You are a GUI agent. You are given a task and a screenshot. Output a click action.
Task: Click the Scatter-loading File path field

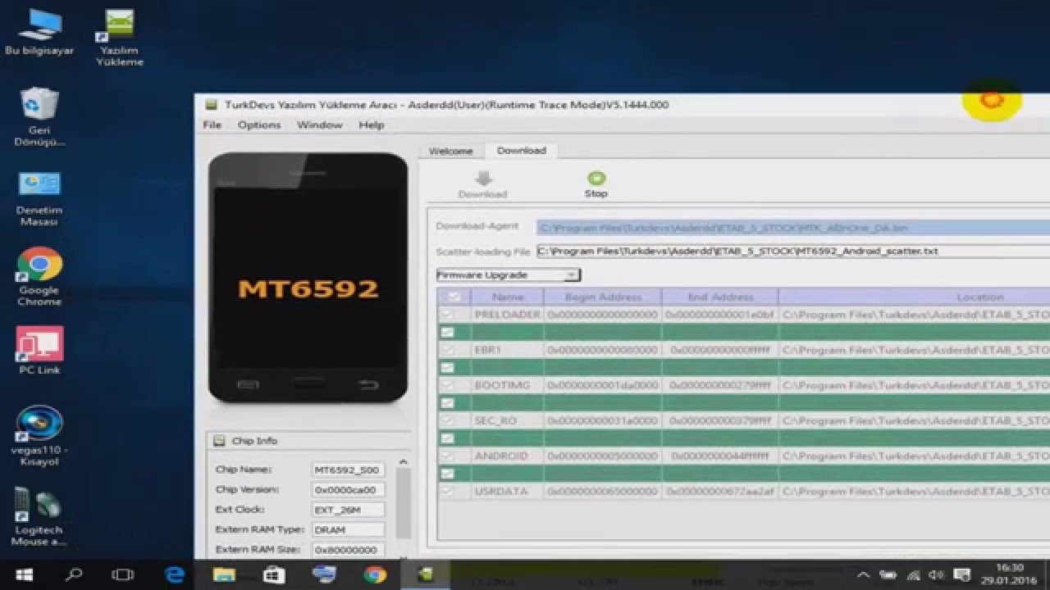pyautogui.click(x=793, y=252)
